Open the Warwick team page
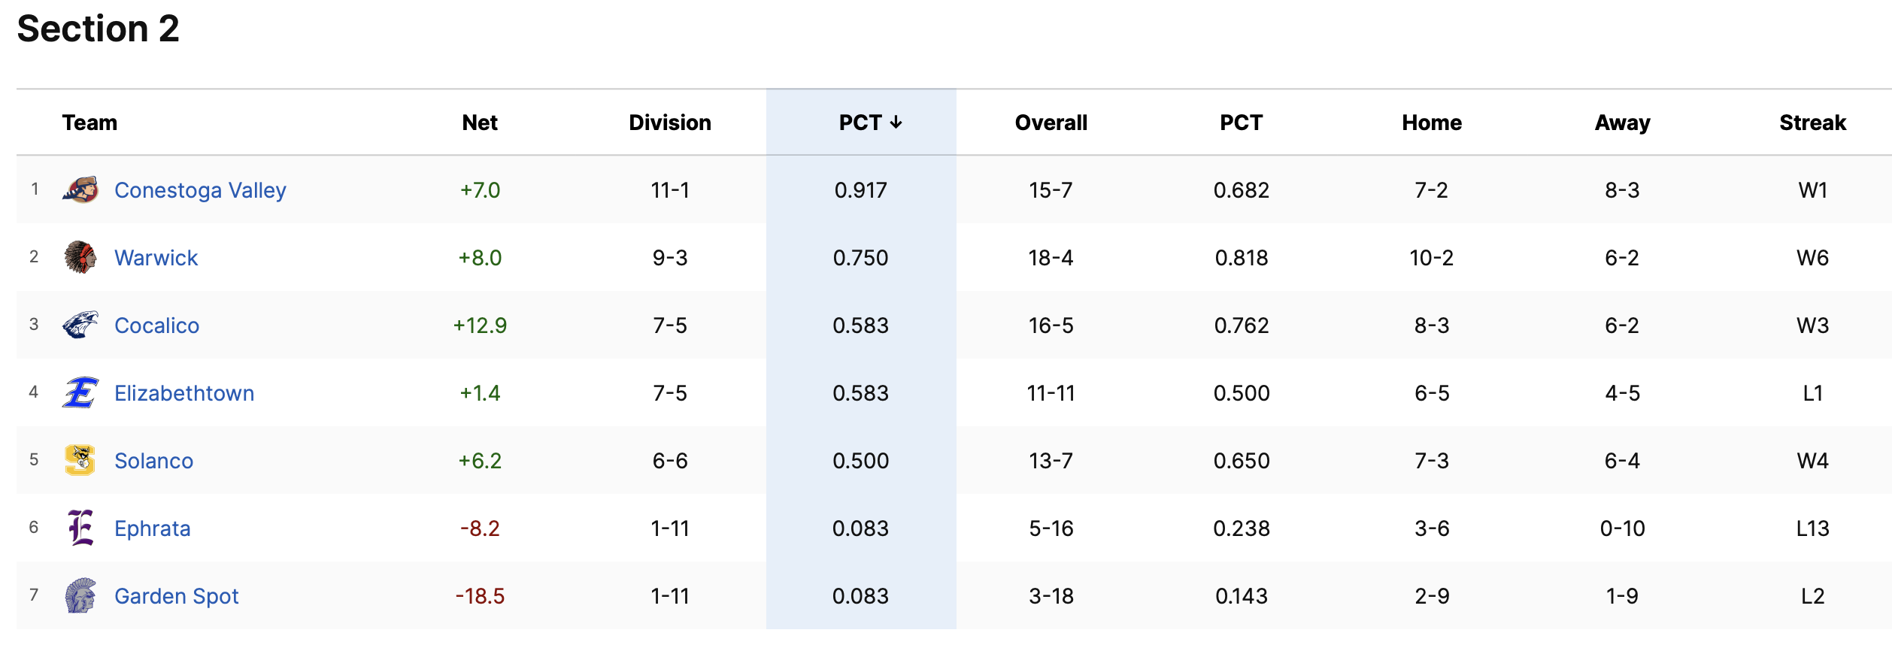 pyautogui.click(x=156, y=258)
